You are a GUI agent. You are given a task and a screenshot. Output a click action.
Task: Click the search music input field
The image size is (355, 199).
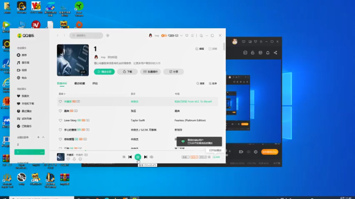pyautogui.click(x=87, y=35)
